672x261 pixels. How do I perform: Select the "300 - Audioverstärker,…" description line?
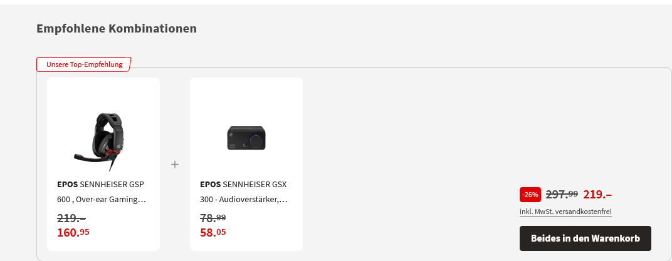[244, 200]
